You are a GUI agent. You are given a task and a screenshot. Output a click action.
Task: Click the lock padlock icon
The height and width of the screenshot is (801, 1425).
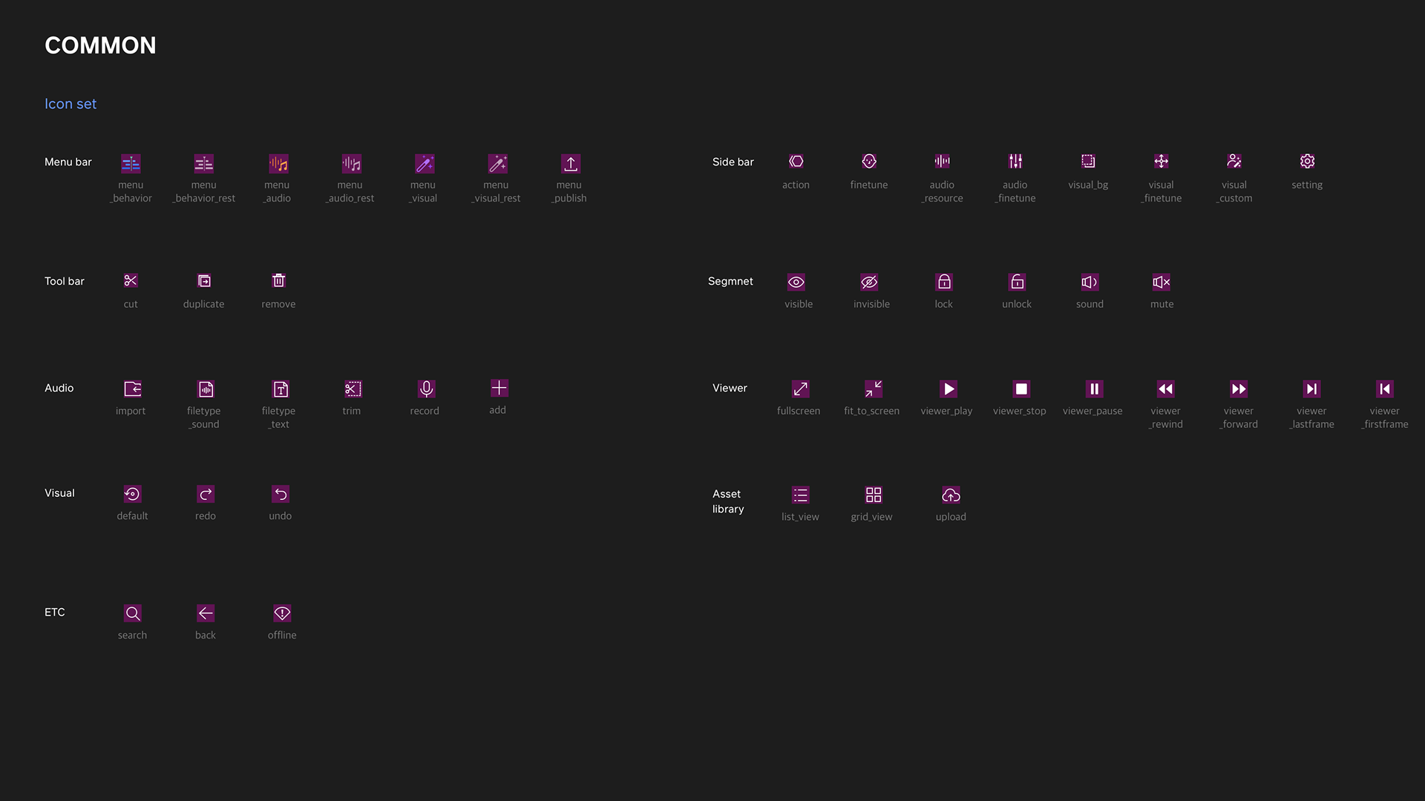tap(944, 282)
